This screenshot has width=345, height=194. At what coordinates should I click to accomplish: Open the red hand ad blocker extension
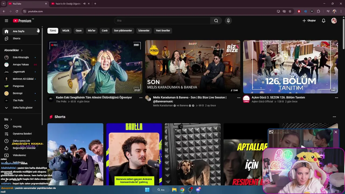[x=299, y=11]
